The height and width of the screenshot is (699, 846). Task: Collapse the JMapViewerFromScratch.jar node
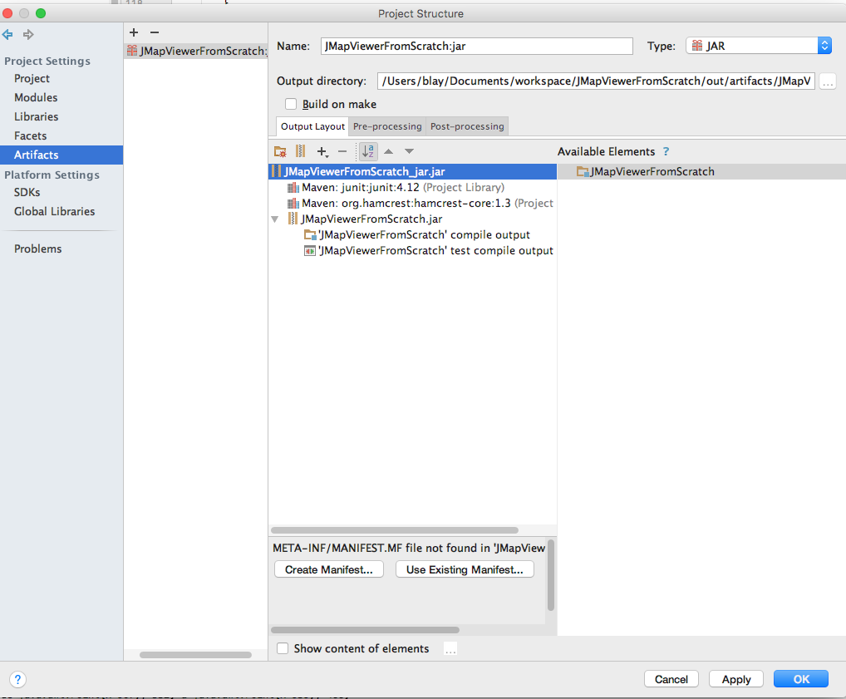[275, 219]
